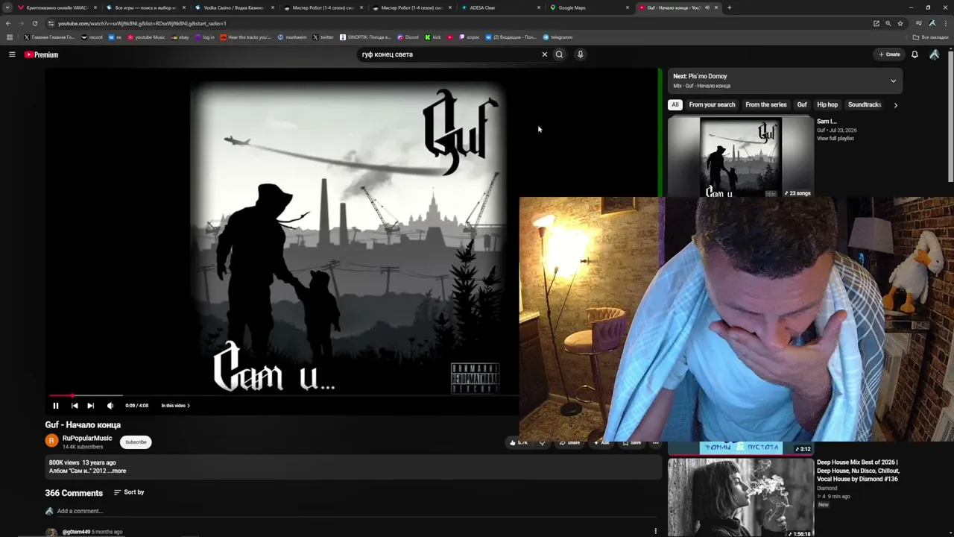Open the YouTube guide hamburger menu
This screenshot has width=954, height=537.
click(x=12, y=54)
